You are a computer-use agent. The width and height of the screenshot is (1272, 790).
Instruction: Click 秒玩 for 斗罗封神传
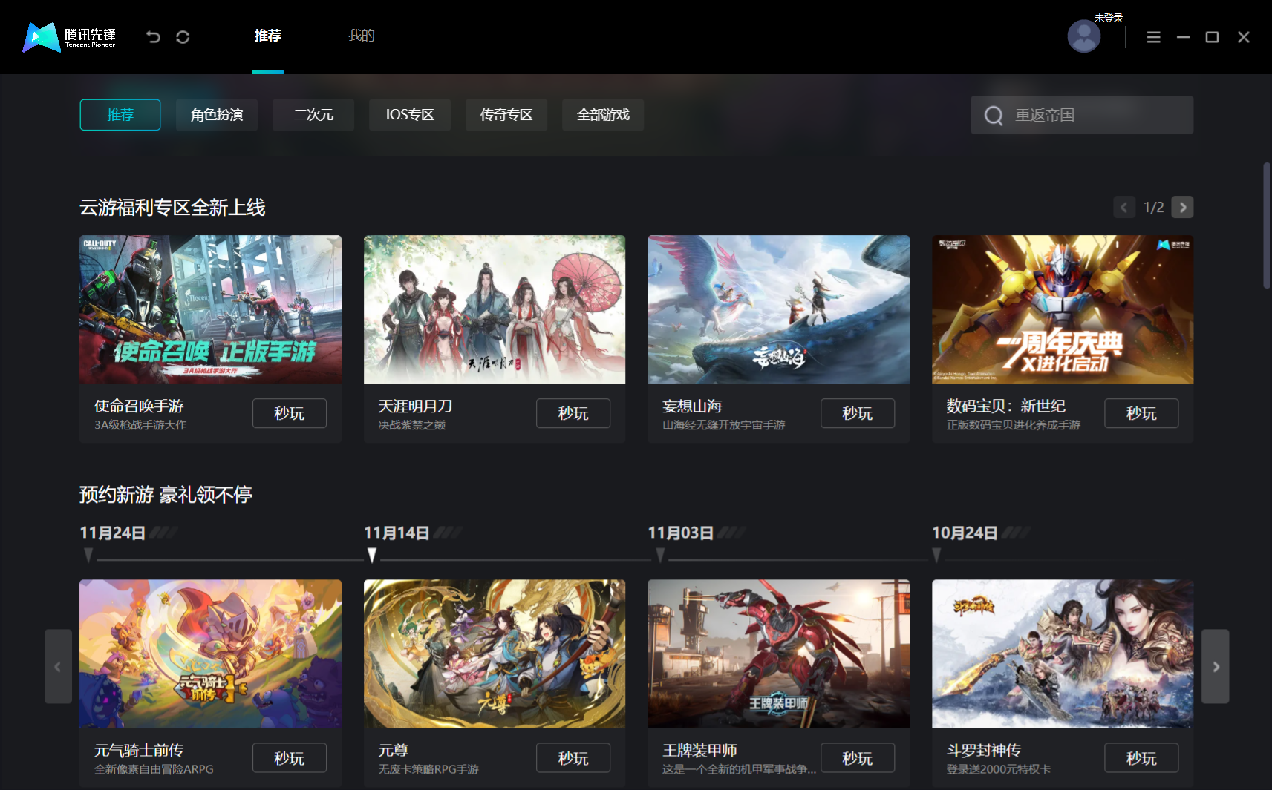1141,758
